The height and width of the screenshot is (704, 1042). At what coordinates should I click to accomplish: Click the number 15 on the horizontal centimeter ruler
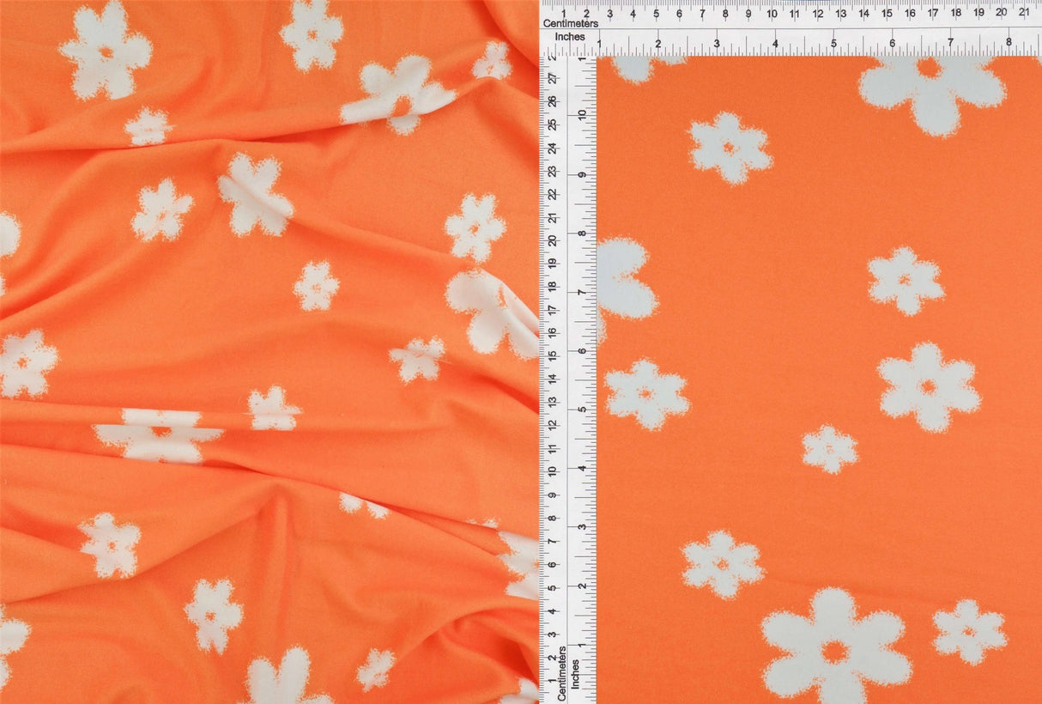tap(886, 15)
